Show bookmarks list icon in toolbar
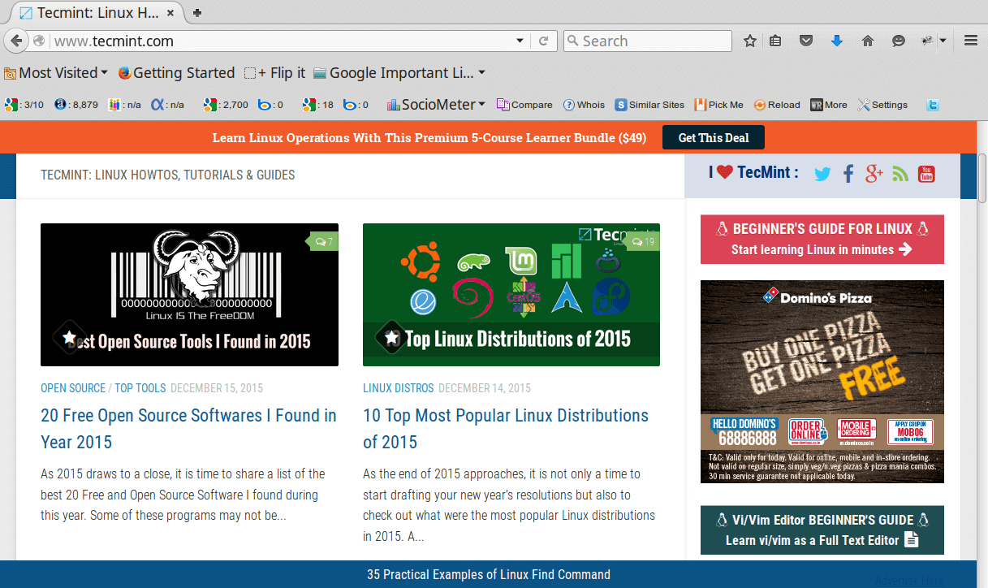The image size is (988, 588). tap(775, 41)
